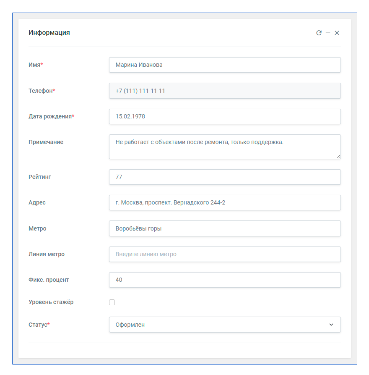Close the Информация panel
This screenshot has height=375, width=369.
(x=337, y=33)
